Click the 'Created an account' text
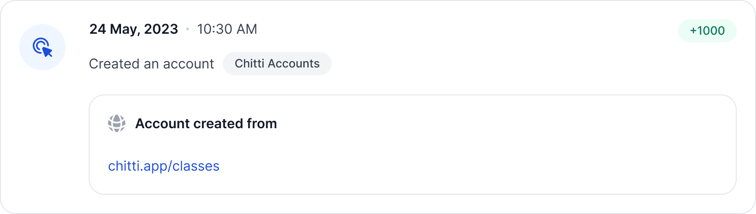 151,64
